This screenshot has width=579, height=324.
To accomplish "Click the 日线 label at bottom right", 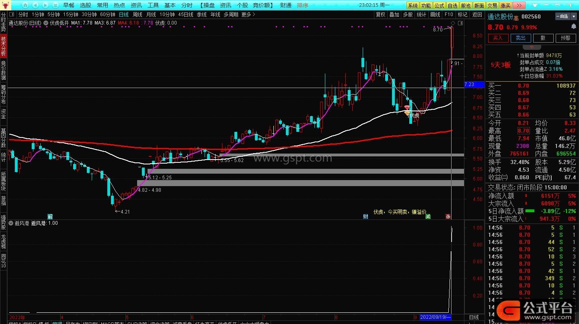I will 474,318.
